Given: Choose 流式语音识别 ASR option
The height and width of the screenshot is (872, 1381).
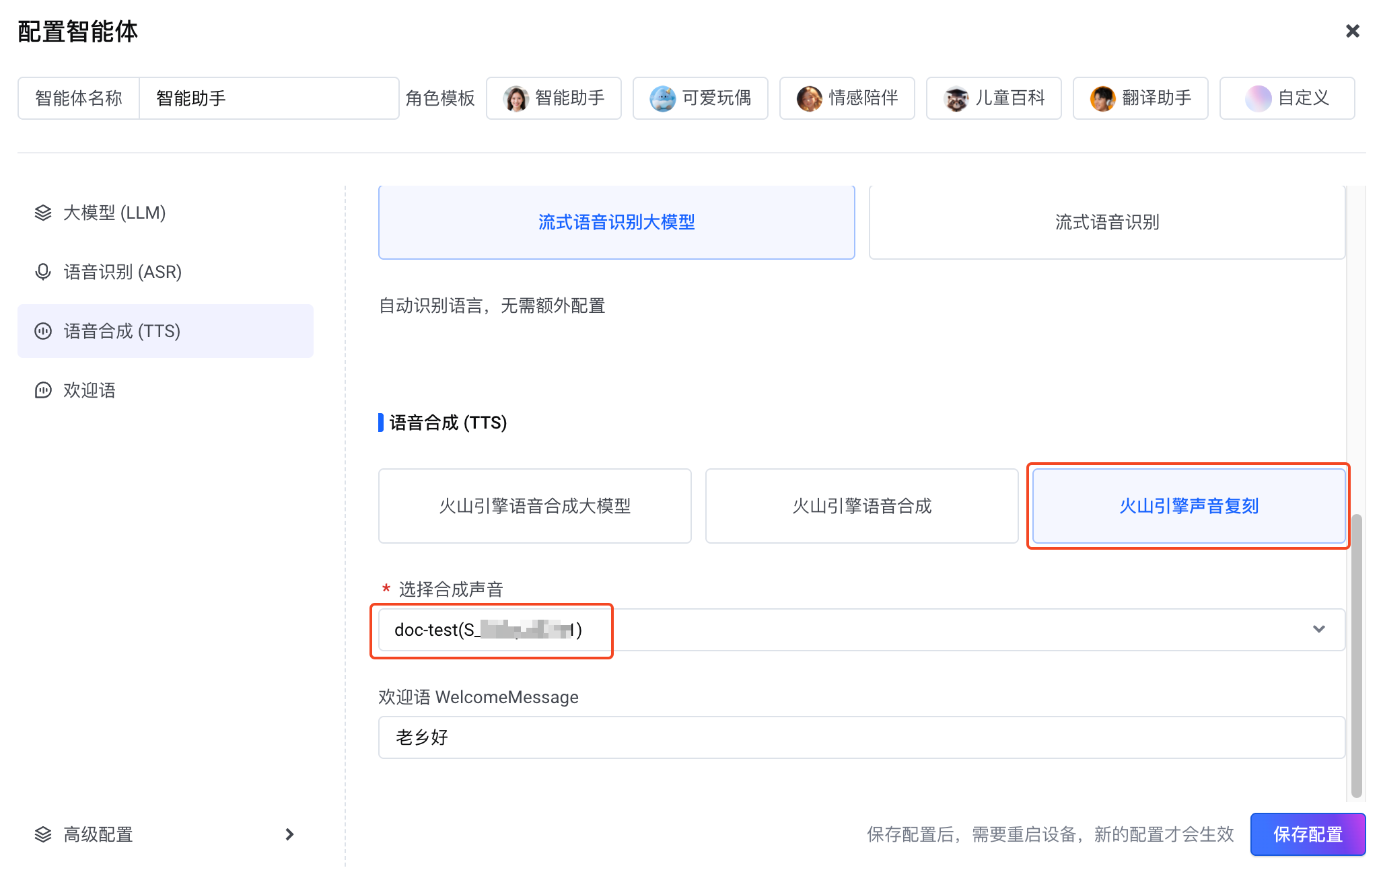Looking at the screenshot, I should coord(1106,222).
